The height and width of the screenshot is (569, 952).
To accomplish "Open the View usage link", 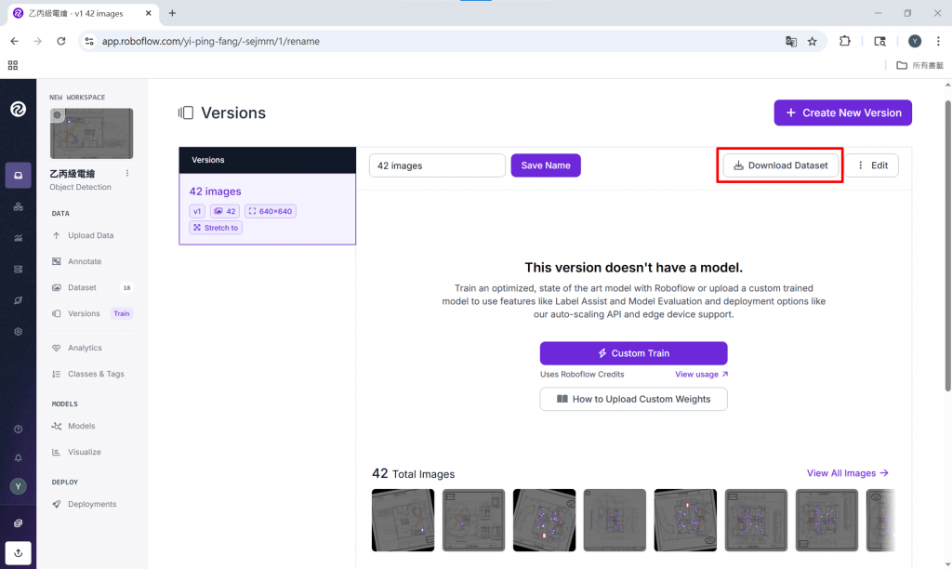I will tap(701, 375).
